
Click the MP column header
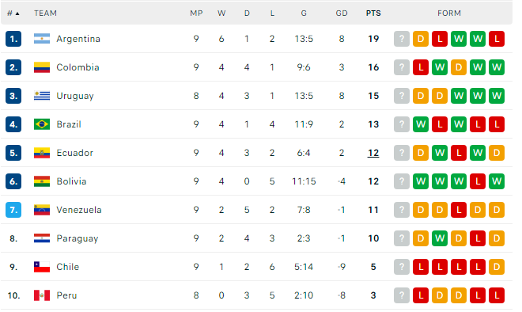point(196,13)
